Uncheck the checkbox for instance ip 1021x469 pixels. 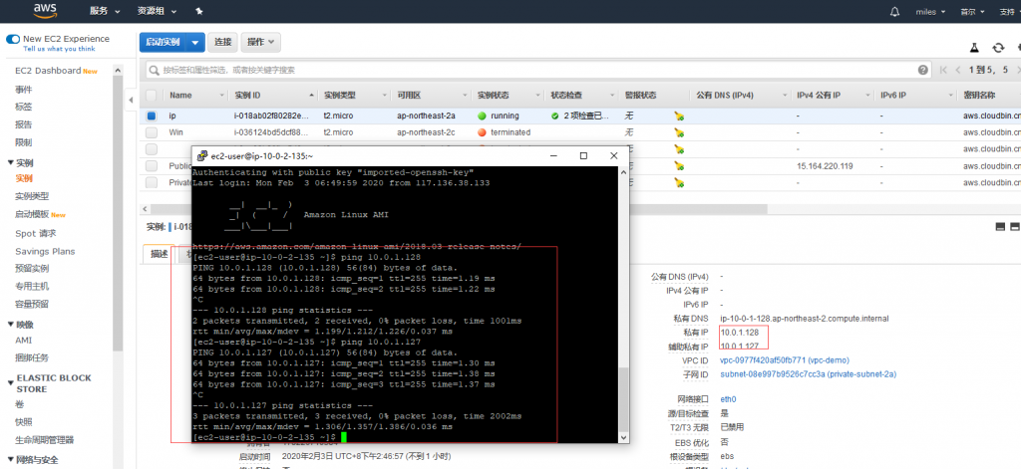coord(152,116)
